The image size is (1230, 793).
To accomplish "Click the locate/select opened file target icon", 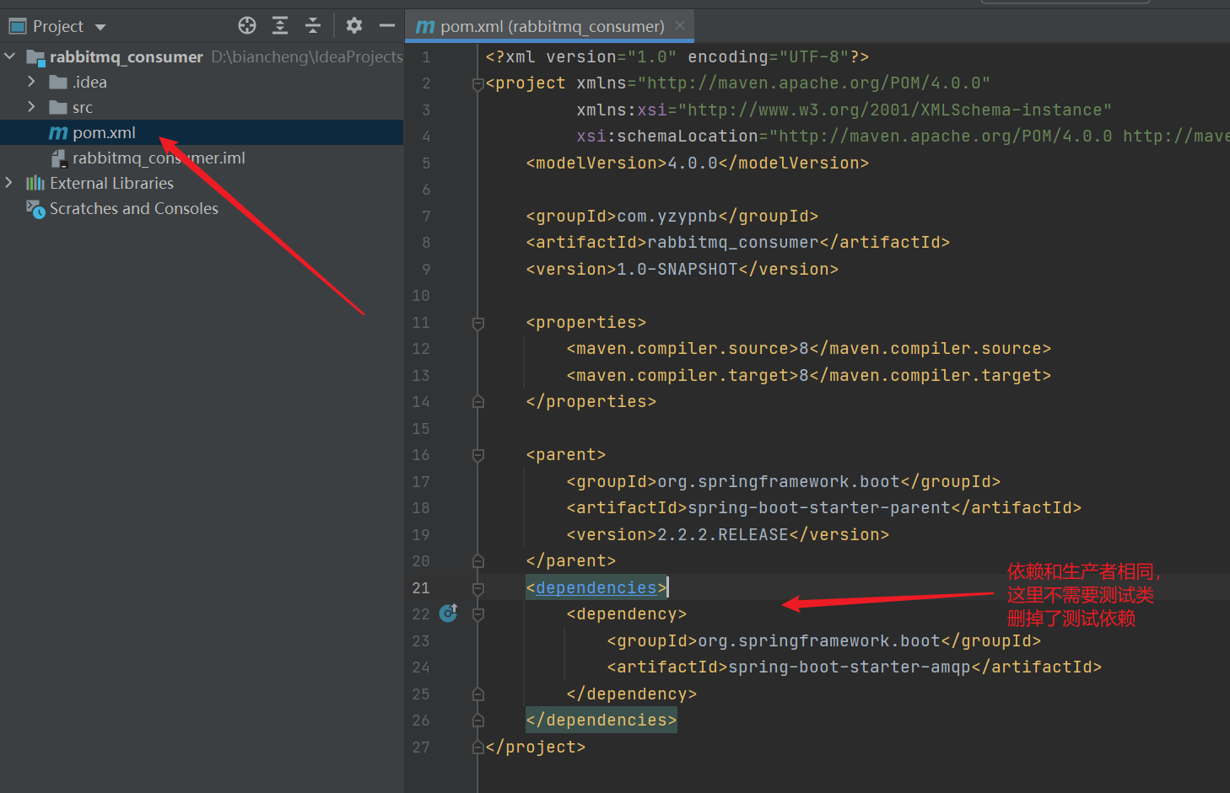I will click(247, 25).
